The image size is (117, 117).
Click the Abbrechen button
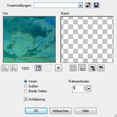pyautogui.click(x=61, y=111)
